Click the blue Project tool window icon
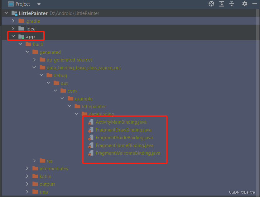Image resolution: width=260 pixels, height=197 pixels. 11,4
